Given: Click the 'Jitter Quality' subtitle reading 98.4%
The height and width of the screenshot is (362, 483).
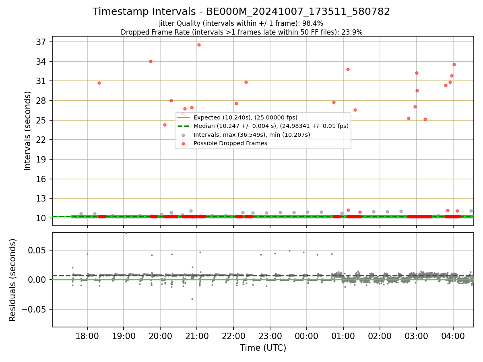Looking at the screenshot, I should click(x=241, y=23).
